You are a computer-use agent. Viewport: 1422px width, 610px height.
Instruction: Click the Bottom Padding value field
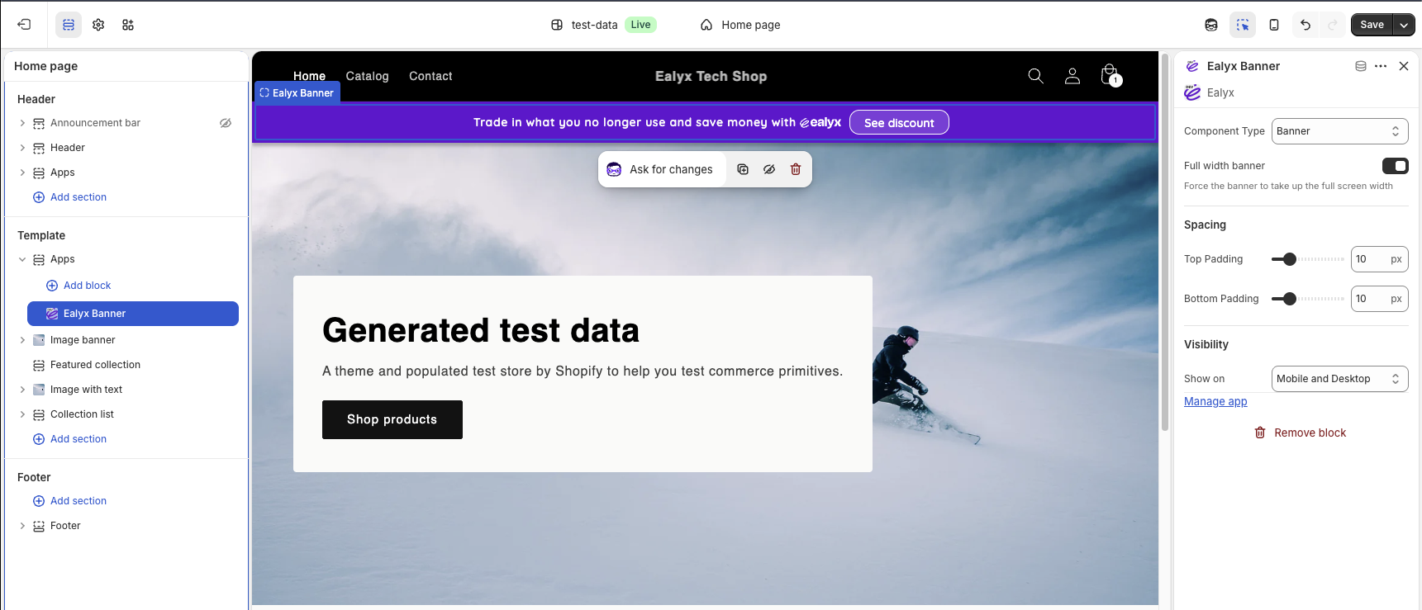1369,299
